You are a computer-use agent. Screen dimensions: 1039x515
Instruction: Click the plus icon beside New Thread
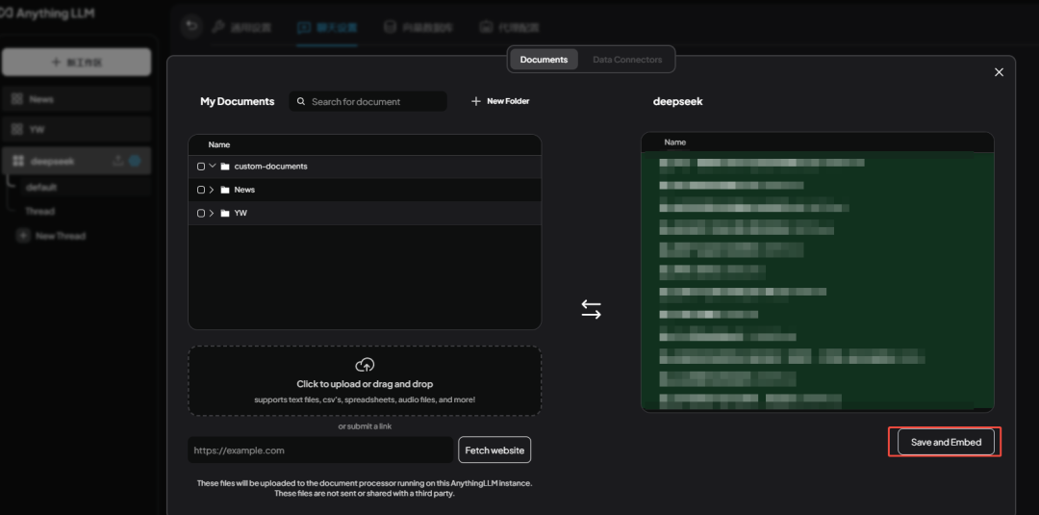point(23,235)
